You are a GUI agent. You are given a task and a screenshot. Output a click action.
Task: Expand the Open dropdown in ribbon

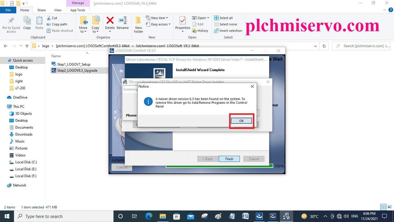[x=200, y=18]
